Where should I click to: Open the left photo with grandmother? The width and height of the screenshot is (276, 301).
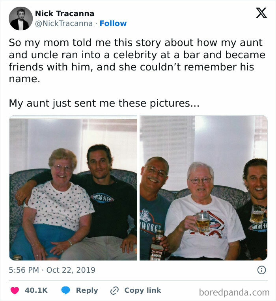click(73, 188)
